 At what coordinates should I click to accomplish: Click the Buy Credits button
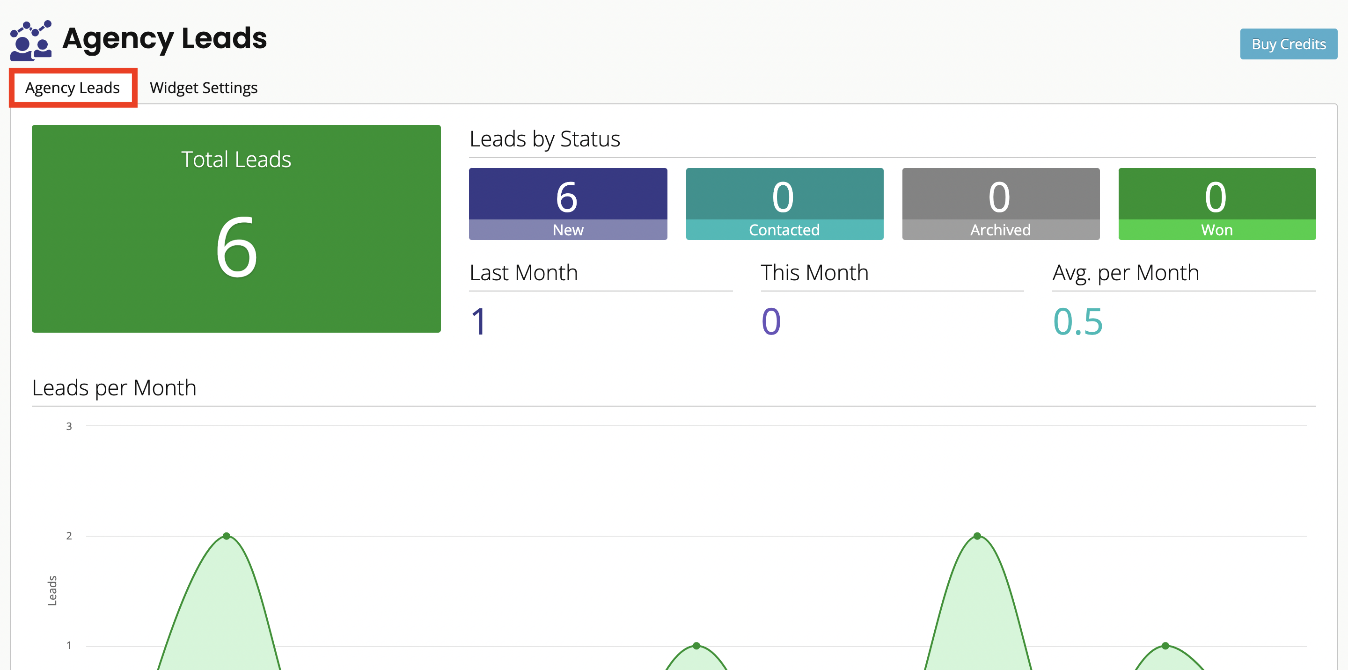1289,44
